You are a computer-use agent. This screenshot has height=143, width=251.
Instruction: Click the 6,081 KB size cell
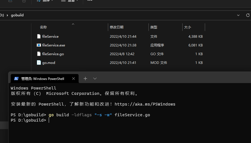[x=196, y=45]
